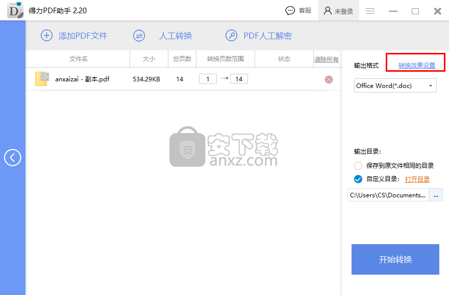449x295 pixels.
Task: Select 保存到原文件相同的目录 radio option
Action: click(x=358, y=166)
